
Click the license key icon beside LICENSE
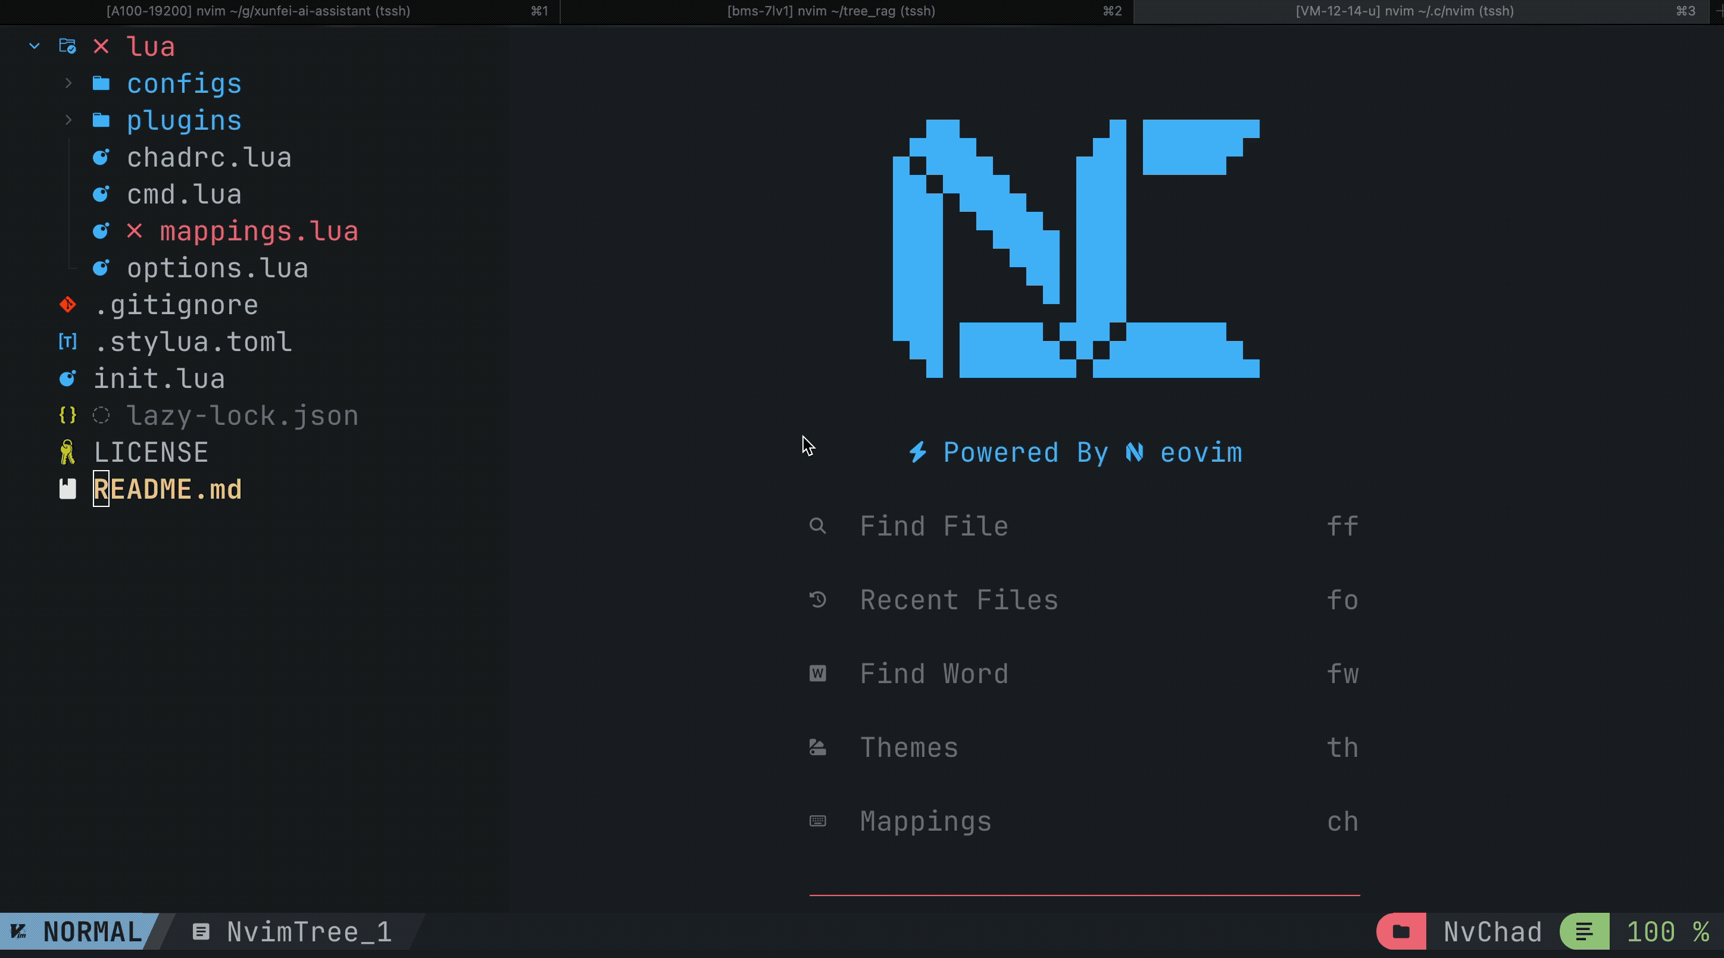coord(68,452)
